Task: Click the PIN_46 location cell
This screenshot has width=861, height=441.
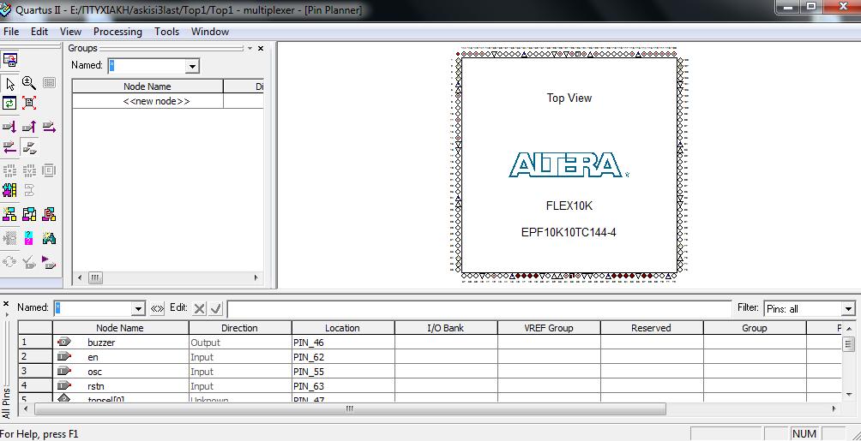Action: [x=343, y=343]
